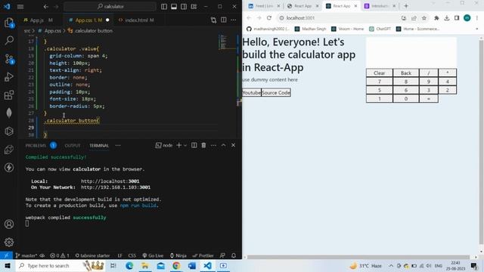This screenshot has width=484, height=272.
Task: Create a new terminal with plus icon
Action: [178, 145]
